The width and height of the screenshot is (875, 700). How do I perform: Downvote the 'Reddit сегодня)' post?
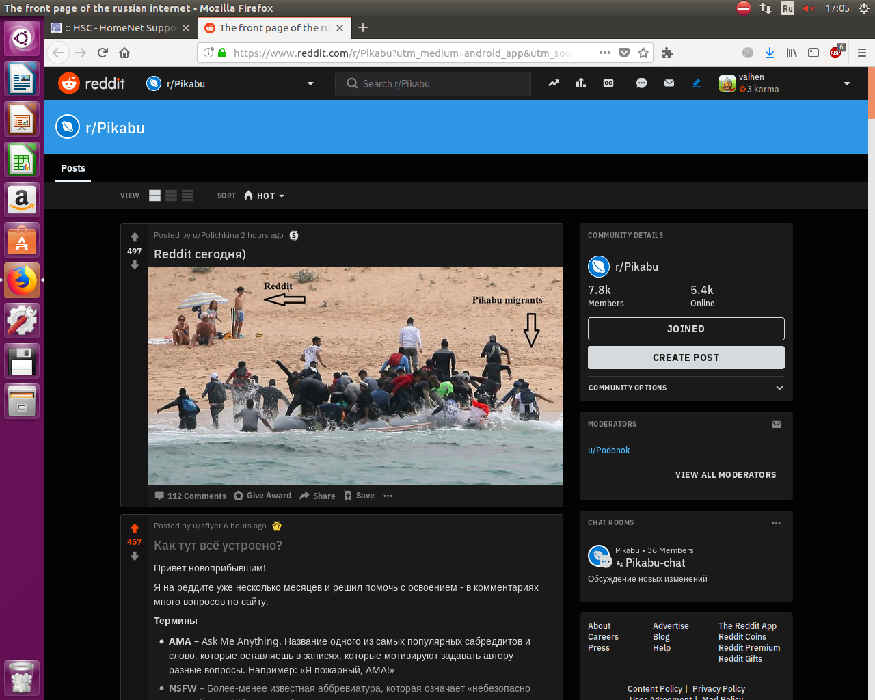point(135,265)
